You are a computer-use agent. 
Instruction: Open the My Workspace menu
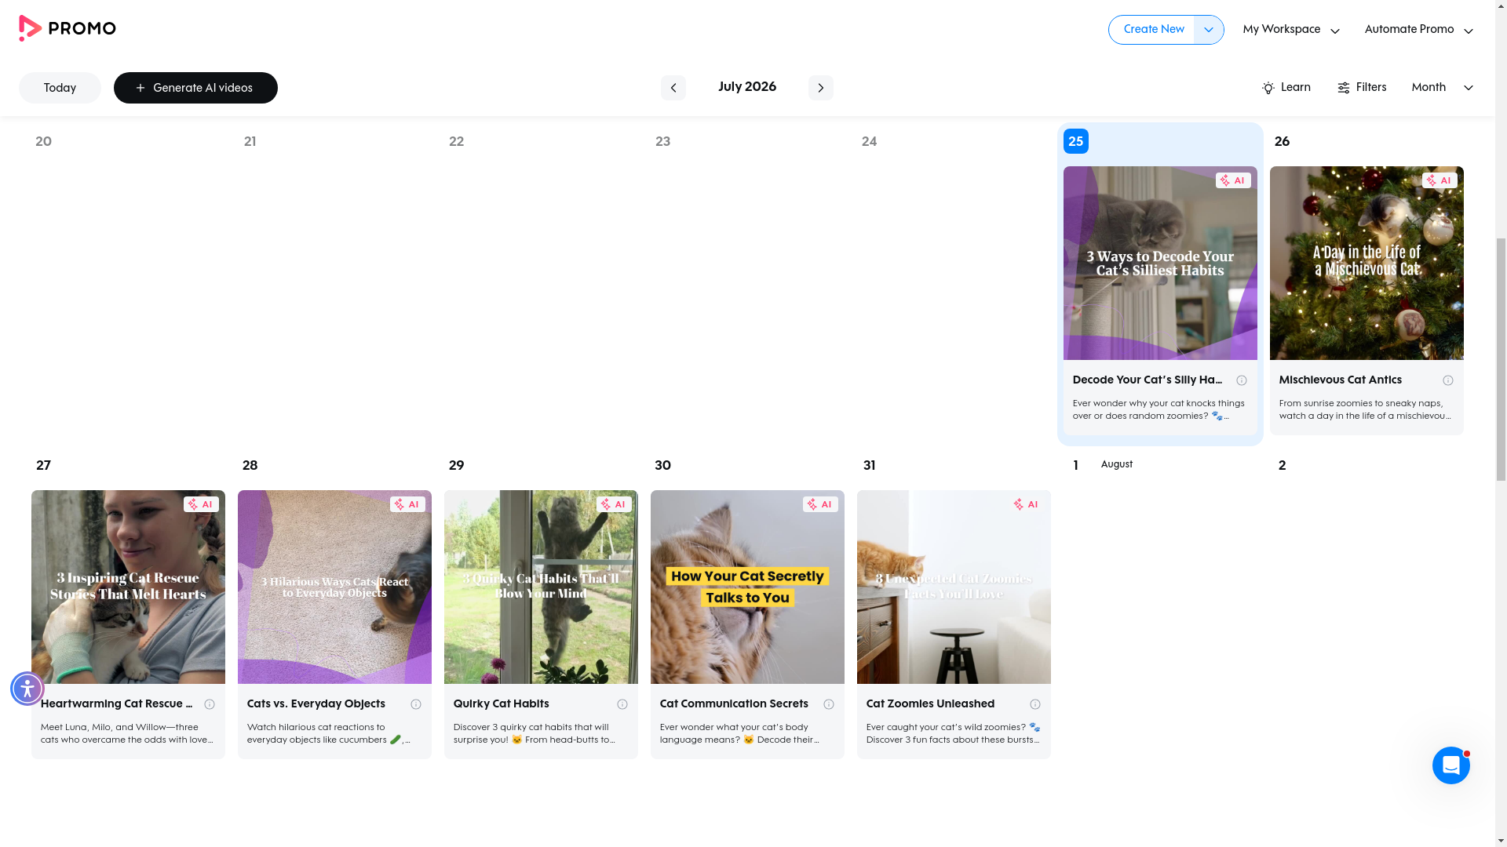coord(1291,30)
